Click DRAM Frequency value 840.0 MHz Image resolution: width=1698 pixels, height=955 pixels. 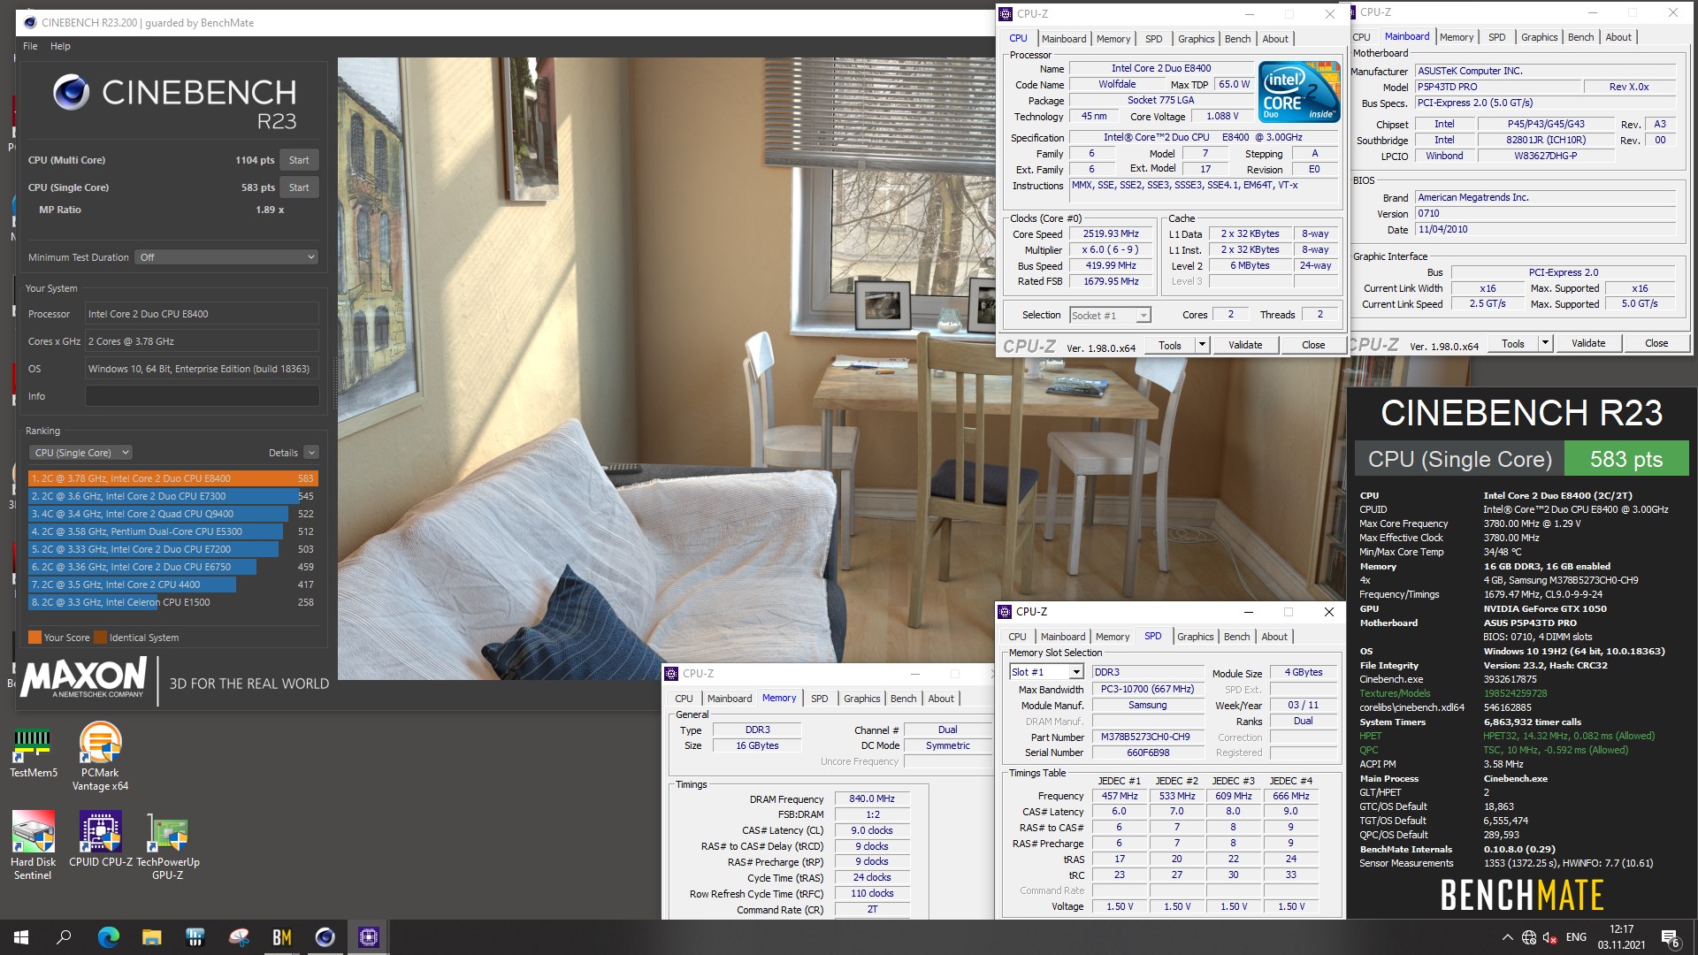[x=871, y=798]
